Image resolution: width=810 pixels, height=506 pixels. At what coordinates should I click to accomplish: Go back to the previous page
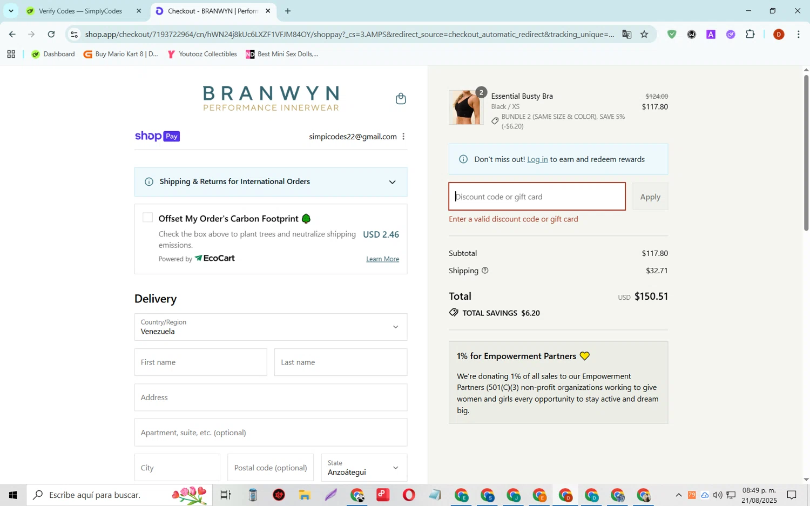pyautogui.click(x=12, y=35)
